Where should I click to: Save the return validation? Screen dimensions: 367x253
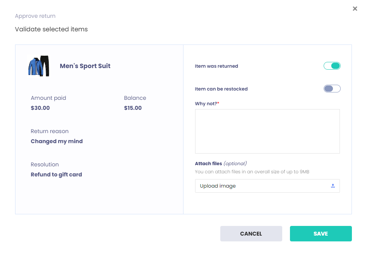pyautogui.click(x=321, y=234)
